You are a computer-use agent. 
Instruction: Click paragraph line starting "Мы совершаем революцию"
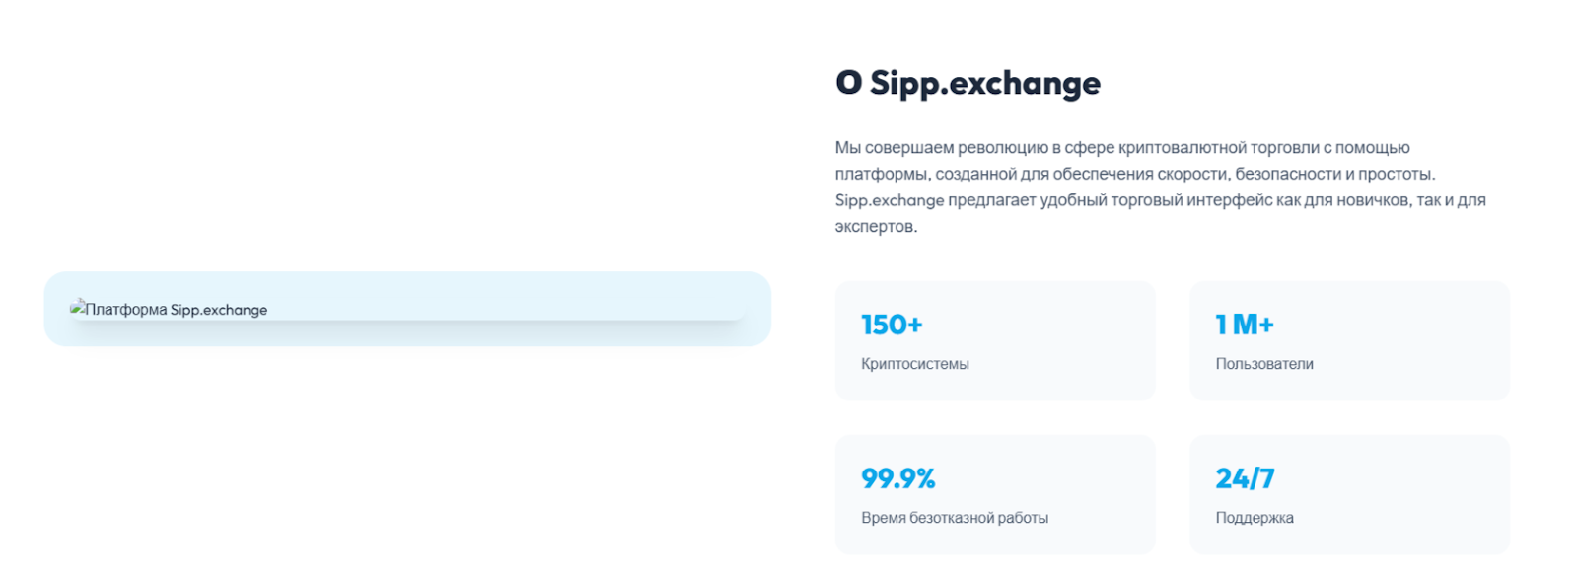tap(1121, 148)
